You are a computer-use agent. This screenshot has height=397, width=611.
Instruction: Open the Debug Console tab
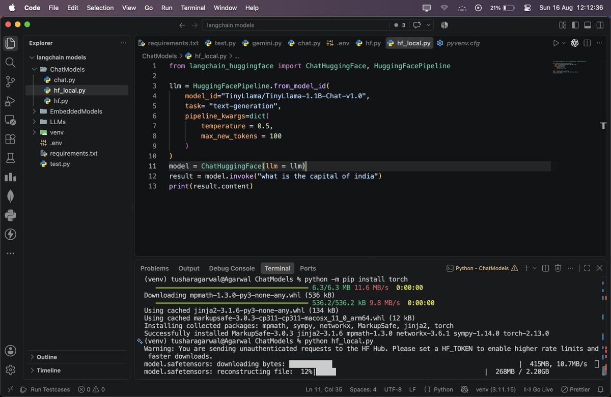[232, 268]
